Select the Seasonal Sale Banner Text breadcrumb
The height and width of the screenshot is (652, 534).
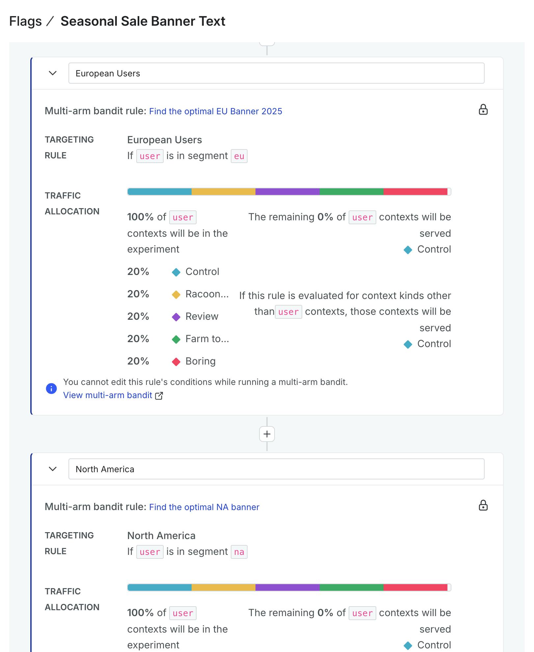tap(143, 21)
